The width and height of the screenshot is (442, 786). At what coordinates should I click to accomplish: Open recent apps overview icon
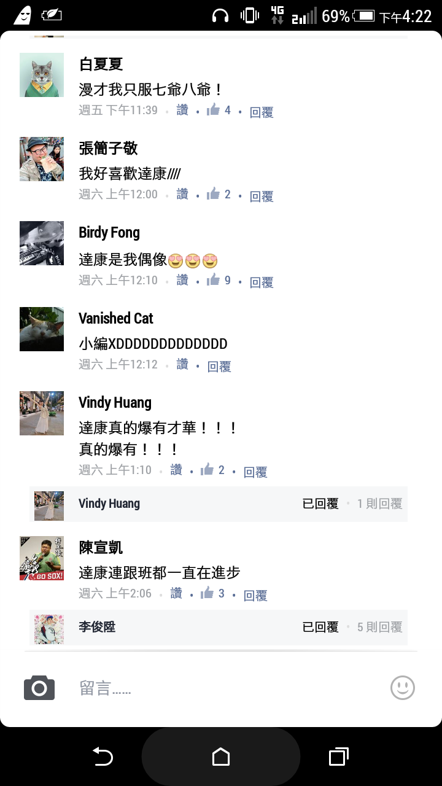coord(339,757)
